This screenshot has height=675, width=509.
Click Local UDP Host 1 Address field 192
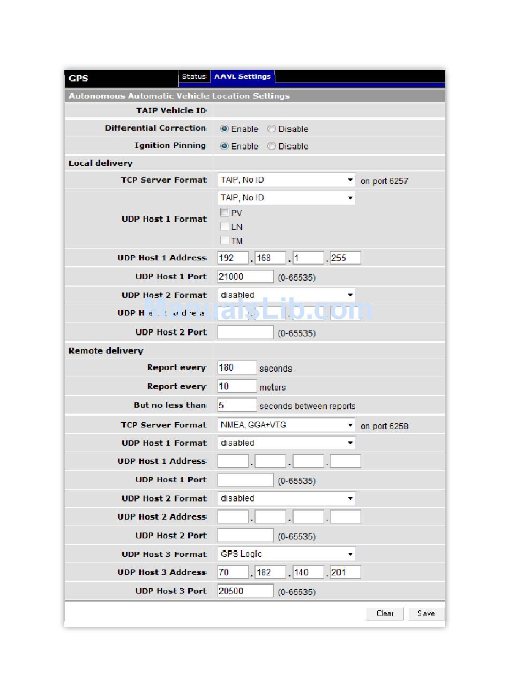click(x=234, y=258)
